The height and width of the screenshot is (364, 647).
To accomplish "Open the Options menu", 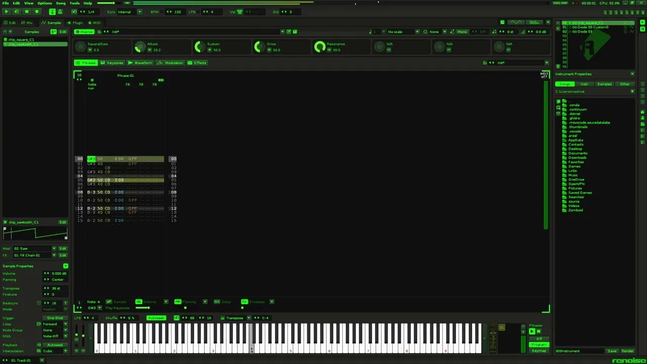I will (44, 3).
